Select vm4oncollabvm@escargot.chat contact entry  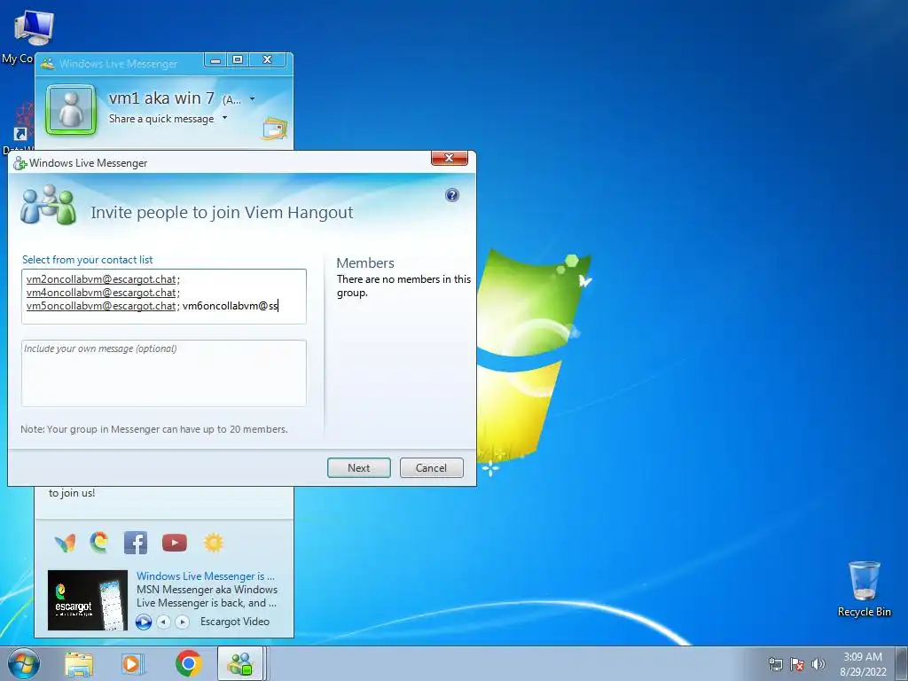101,293
